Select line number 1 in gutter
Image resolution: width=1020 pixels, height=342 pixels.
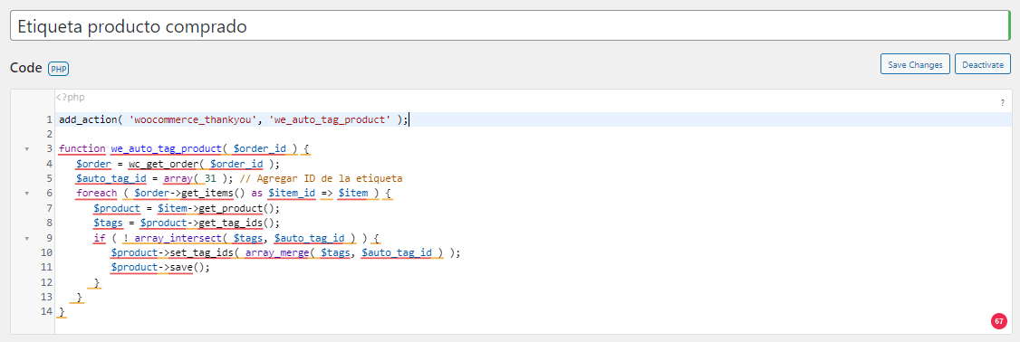[49, 119]
